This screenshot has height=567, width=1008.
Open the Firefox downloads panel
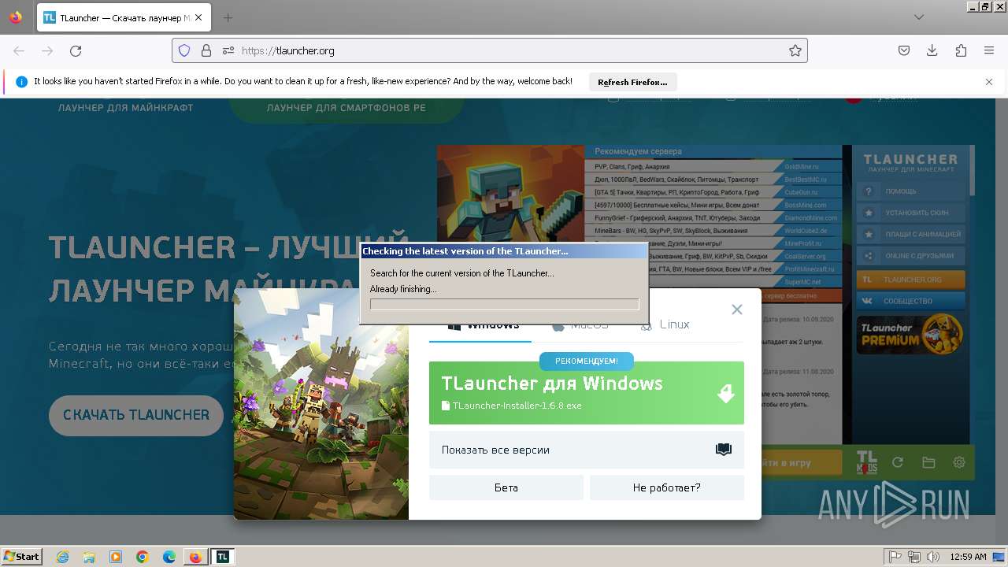coord(932,50)
